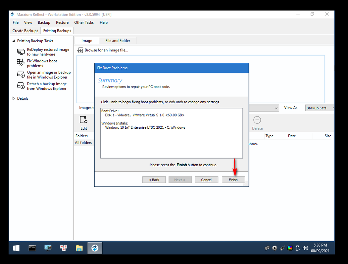Click the play button tray icon
Viewport: 348px width, 264px height.
[274, 248]
